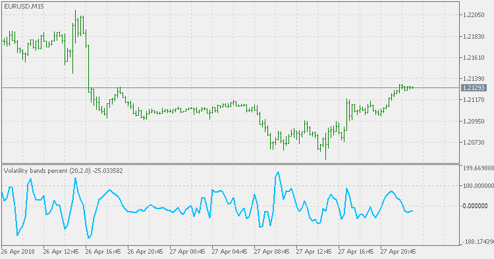Click the 27 Apr 16:45 time label
The height and width of the screenshot is (259, 494).
(356, 252)
